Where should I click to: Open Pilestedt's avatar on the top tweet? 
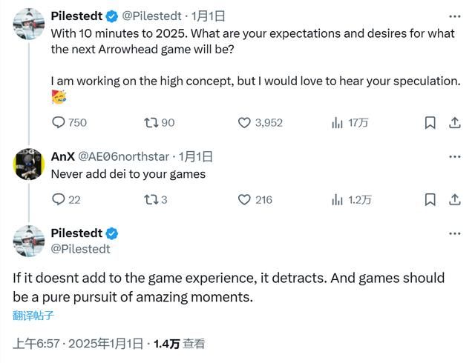click(x=29, y=24)
